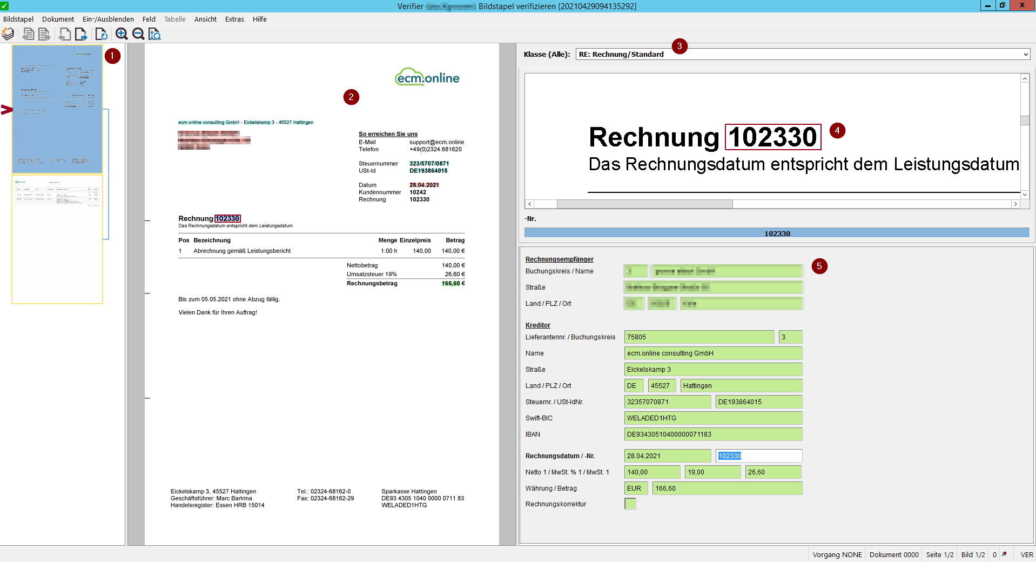Click PLZ field 45527
Viewport: 1036px width, 562px height.
662,385
